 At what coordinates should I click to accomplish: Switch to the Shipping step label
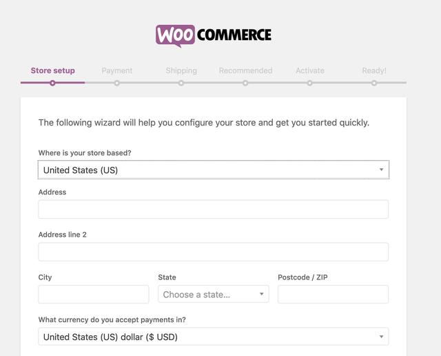181,70
